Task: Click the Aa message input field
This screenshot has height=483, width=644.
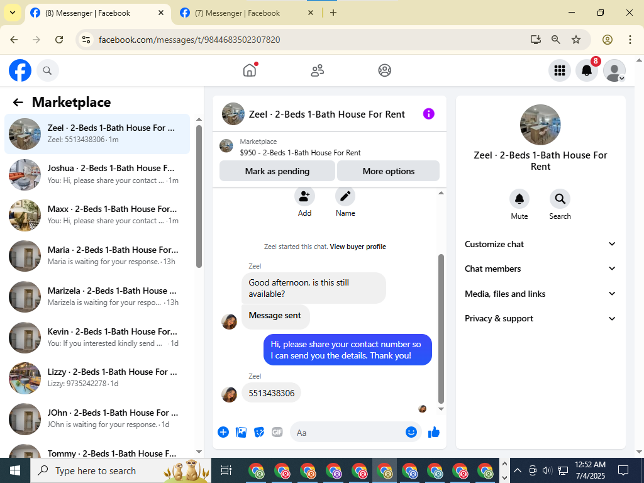Action: click(x=349, y=433)
